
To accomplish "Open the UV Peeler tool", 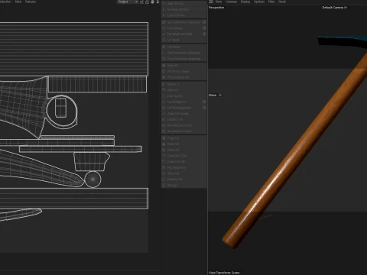I will (x=183, y=47).
